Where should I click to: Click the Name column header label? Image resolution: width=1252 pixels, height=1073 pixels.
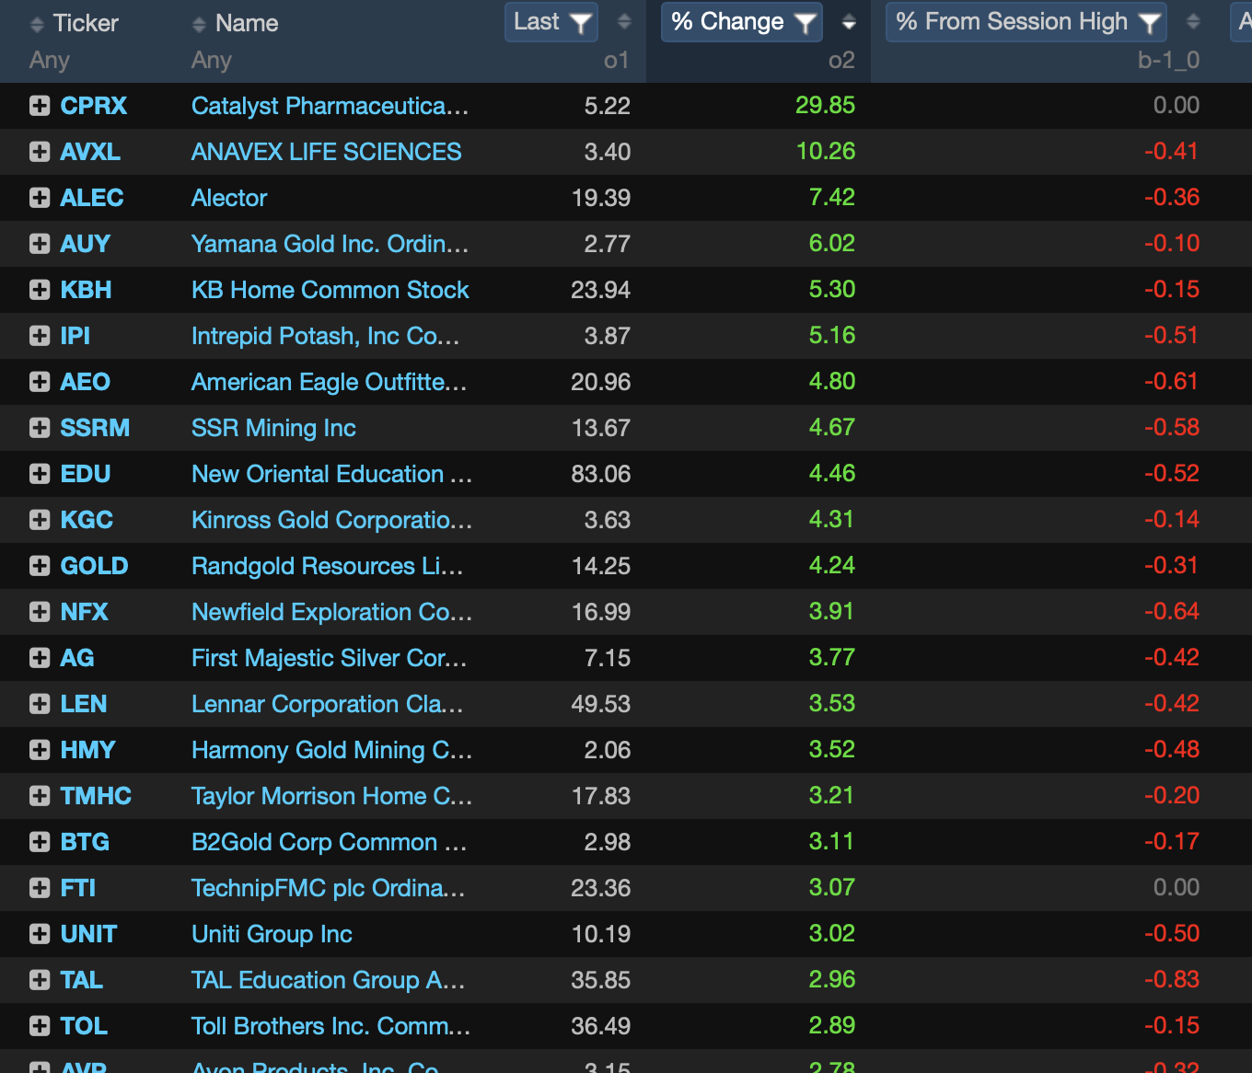coord(247,24)
